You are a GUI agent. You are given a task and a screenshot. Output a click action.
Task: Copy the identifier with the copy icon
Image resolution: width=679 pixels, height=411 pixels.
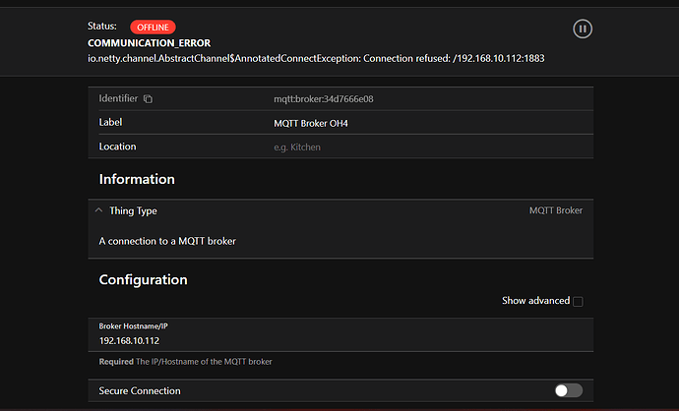click(148, 99)
